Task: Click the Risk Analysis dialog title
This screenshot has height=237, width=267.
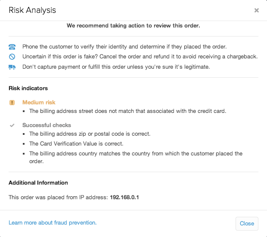Action: pos(32,10)
